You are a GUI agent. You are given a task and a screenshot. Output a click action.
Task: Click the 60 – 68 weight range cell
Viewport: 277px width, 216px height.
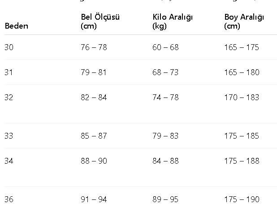click(x=165, y=47)
